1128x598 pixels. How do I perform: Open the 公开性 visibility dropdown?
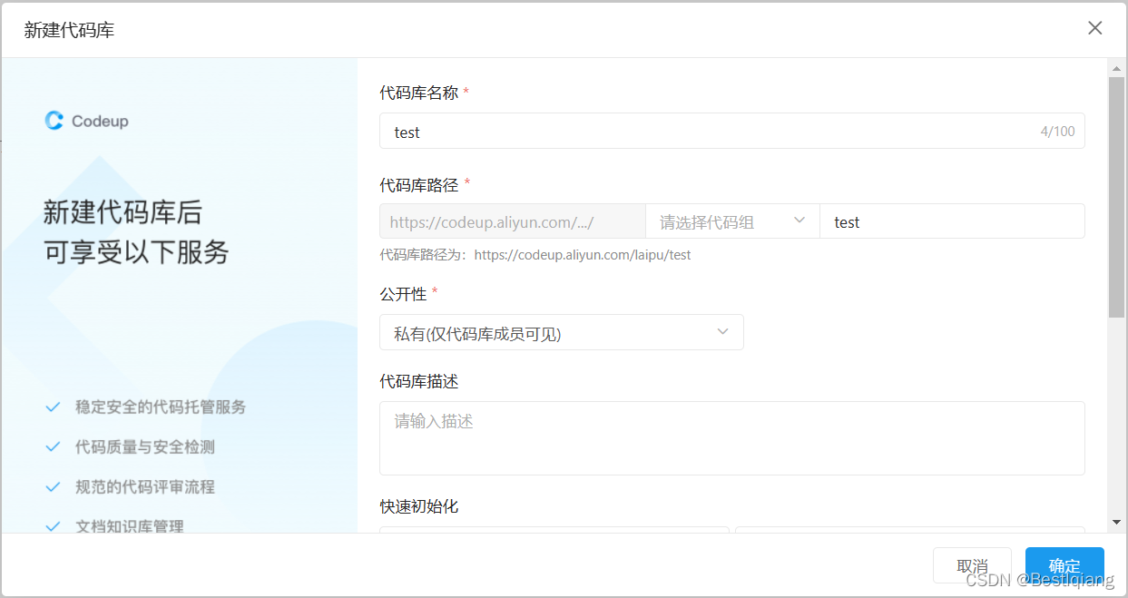click(561, 332)
